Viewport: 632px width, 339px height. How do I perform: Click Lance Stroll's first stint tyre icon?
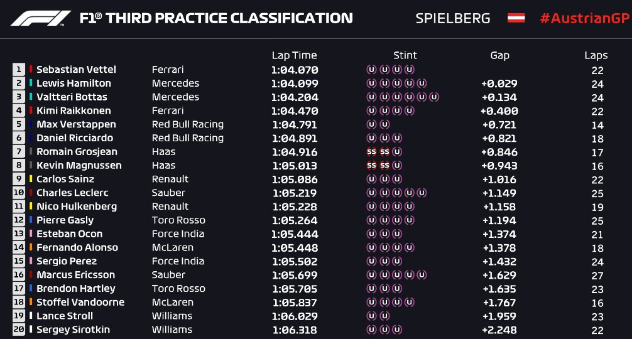point(371,316)
